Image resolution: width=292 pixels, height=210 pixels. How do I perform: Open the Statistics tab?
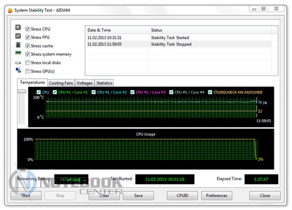click(x=105, y=83)
